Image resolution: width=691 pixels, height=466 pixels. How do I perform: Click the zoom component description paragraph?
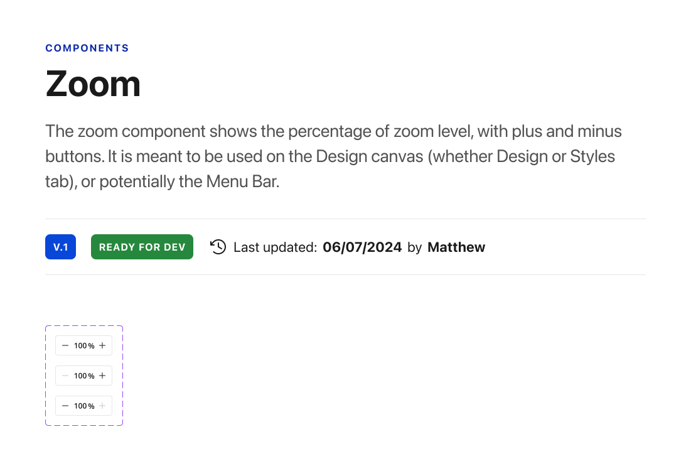pyautogui.click(x=334, y=156)
